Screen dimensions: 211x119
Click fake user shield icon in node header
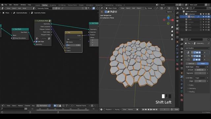[x=54, y=8]
